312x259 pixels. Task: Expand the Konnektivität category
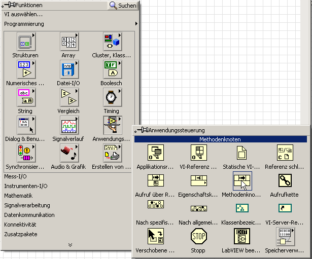click(x=20, y=225)
